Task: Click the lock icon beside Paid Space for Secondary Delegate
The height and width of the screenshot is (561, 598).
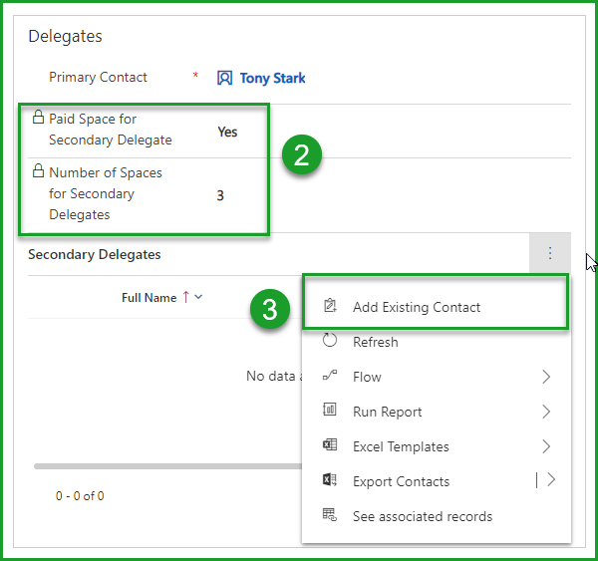Action: (38, 117)
